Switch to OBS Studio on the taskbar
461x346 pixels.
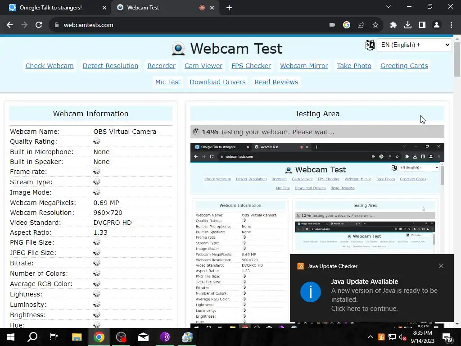coord(121,337)
